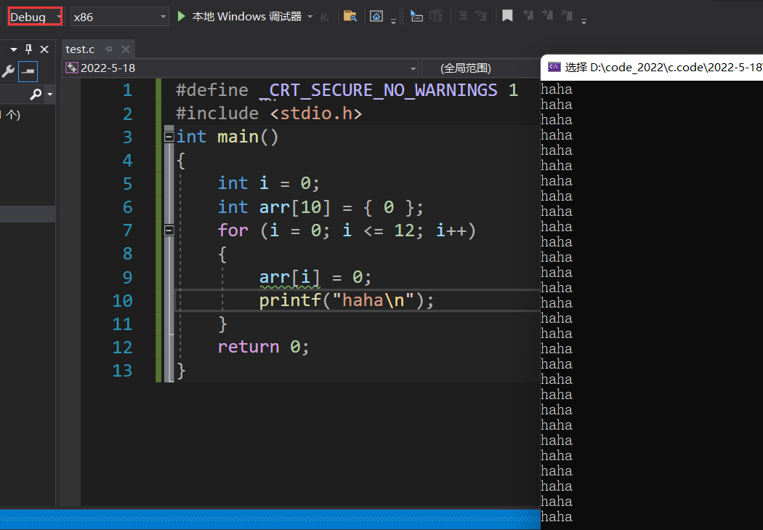This screenshot has height=530, width=763.
Task: Click the search icon in side panel
Action: [35, 95]
